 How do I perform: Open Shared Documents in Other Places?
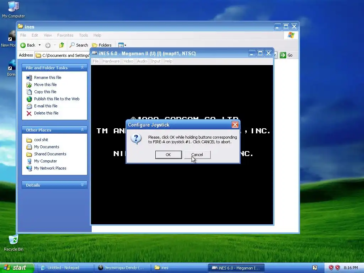(50, 154)
